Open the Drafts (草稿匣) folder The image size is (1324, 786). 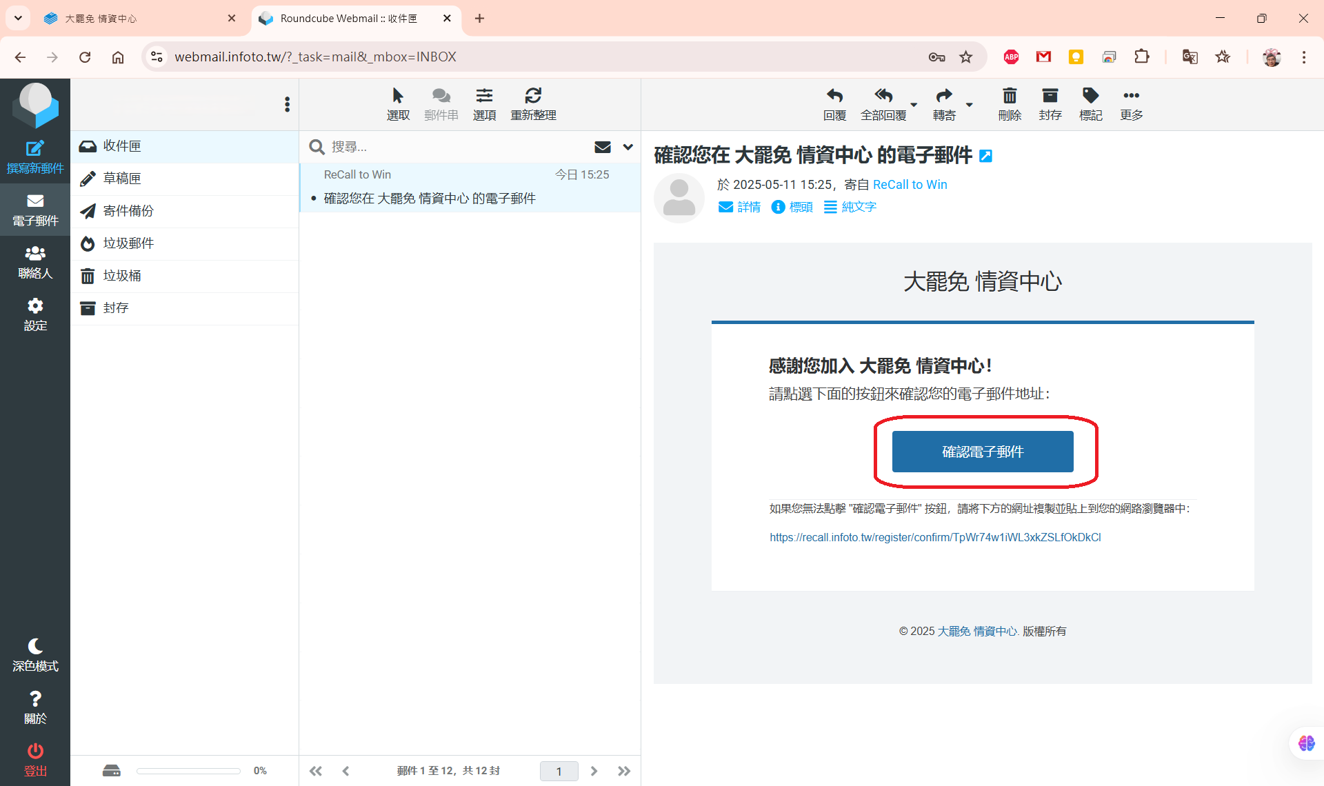tap(122, 179)
